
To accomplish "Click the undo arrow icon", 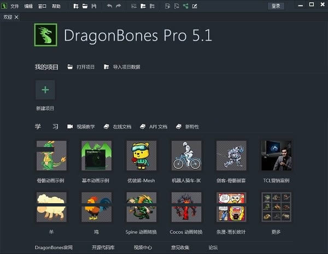I will pyautogui.click(x=109, y=6).
